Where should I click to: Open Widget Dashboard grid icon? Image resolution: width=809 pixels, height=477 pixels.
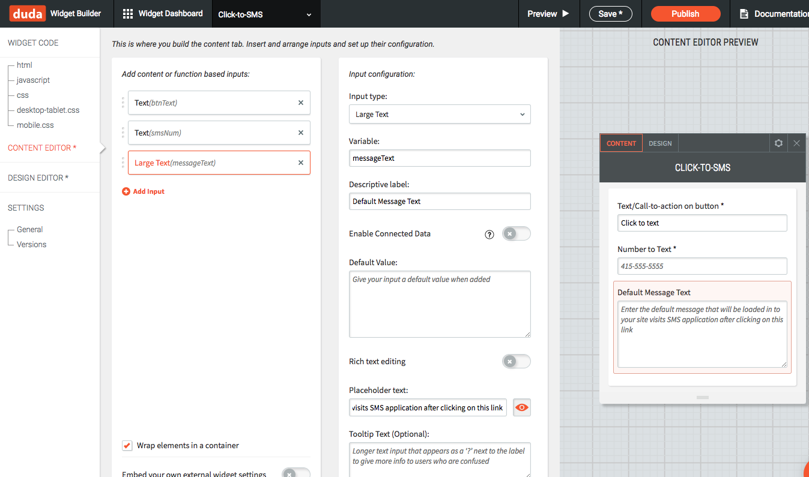click(x=128, y=14)
